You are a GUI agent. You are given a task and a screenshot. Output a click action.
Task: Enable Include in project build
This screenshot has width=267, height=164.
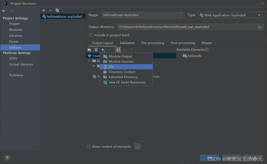pos(91,35)
